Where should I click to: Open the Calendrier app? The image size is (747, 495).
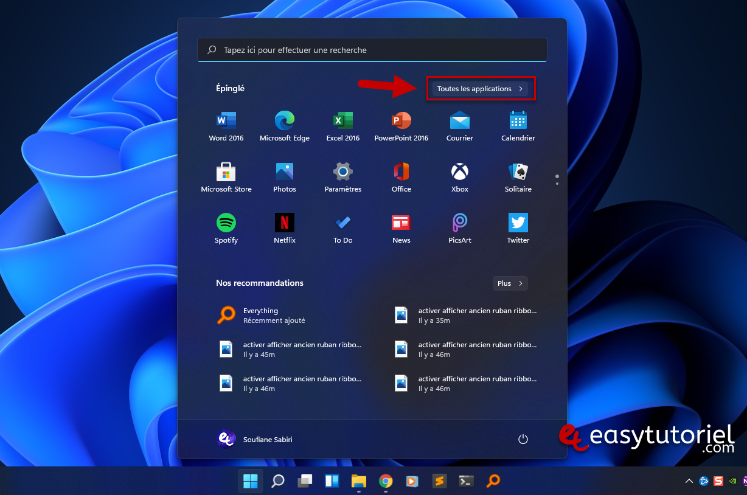(518, 126)
